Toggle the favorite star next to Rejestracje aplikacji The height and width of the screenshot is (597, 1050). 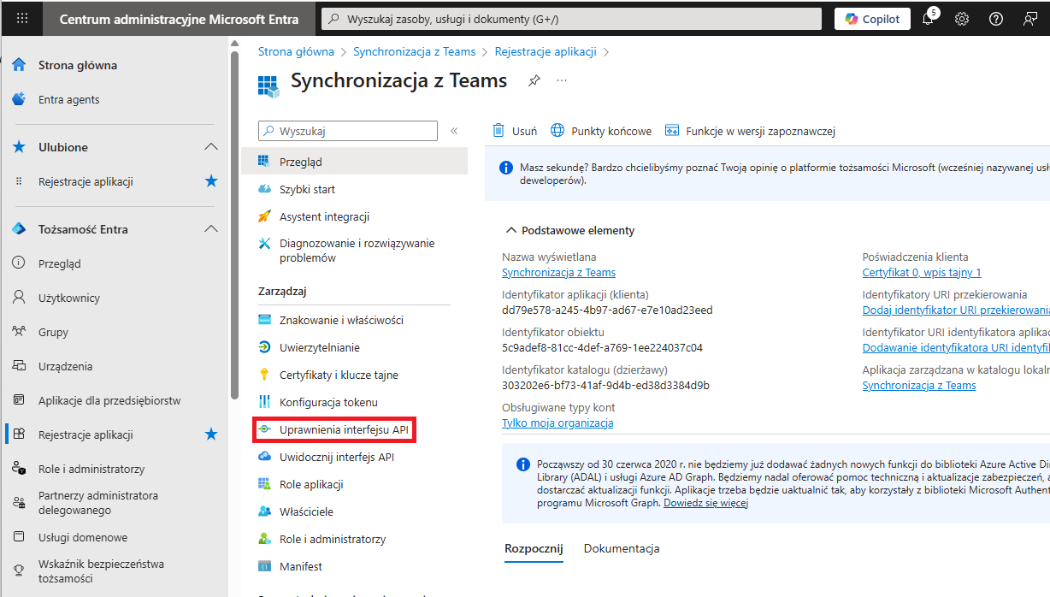[x=211, y=434]
